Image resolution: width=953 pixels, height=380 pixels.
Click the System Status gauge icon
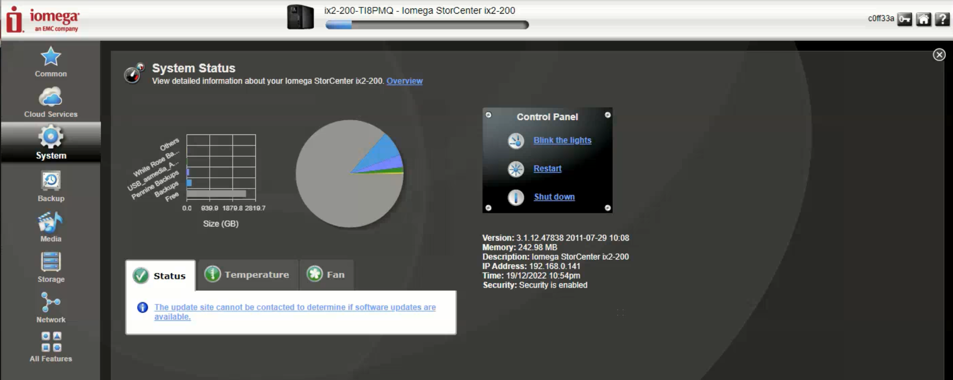coord(134,73)
